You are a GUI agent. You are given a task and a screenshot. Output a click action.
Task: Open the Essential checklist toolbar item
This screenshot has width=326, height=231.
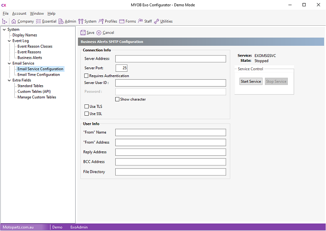[x=46, y=21]
